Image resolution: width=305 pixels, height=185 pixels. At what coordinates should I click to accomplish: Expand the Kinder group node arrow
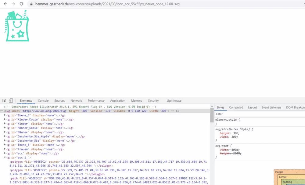(5, 124)
